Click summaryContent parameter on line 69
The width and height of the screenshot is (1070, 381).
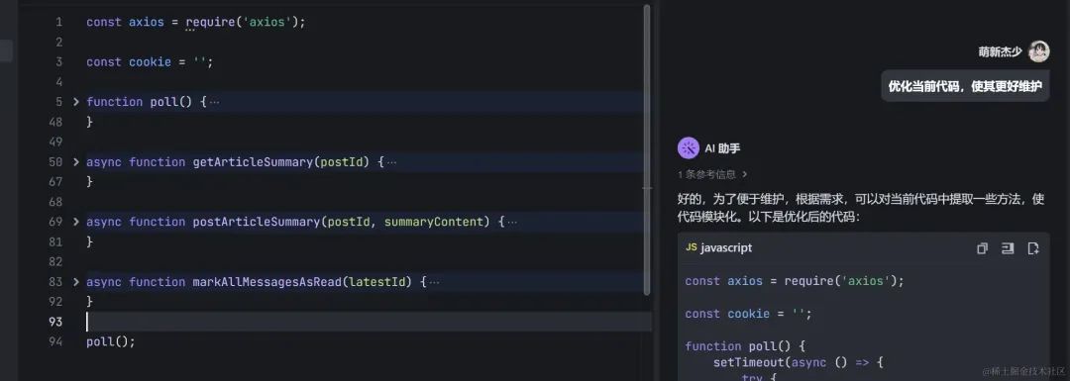[x=433, y=222]
